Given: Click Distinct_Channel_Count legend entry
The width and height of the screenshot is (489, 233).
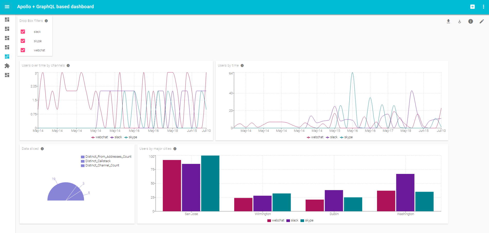Looking at the screenshot, I should pyautogui.click(x=100, y=165).
